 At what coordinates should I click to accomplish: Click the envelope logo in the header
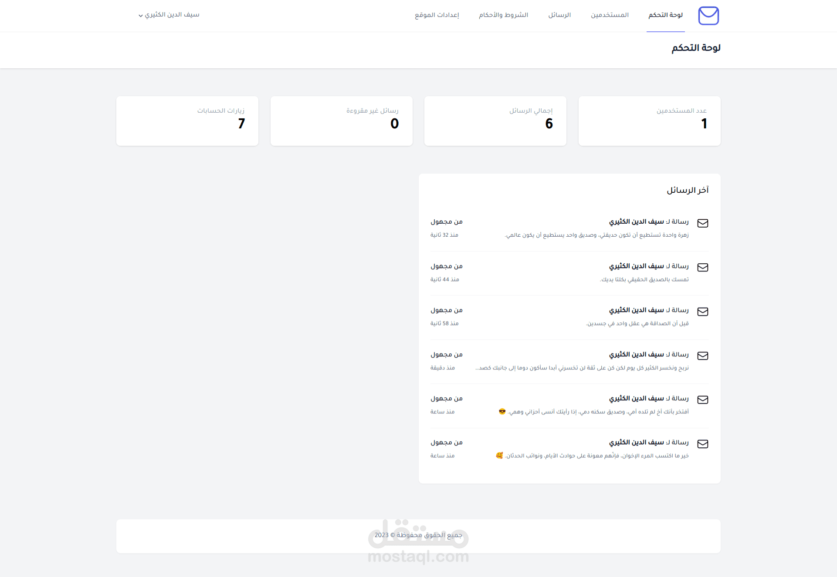click(x=708, y=16)
